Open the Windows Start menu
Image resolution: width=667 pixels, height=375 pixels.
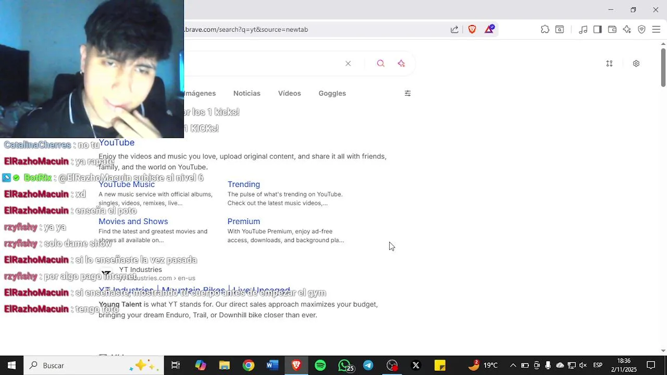[11, 366]
